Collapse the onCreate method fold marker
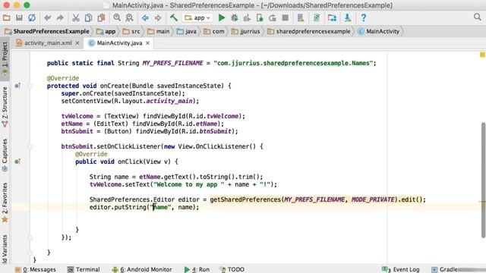Viewport: 486px width, 273px height. (x=30, y=86)
